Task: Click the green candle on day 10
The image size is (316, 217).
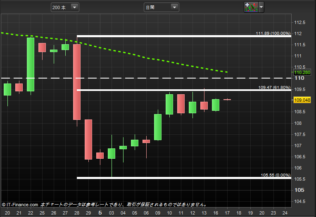Action: (x=169, y=104)
